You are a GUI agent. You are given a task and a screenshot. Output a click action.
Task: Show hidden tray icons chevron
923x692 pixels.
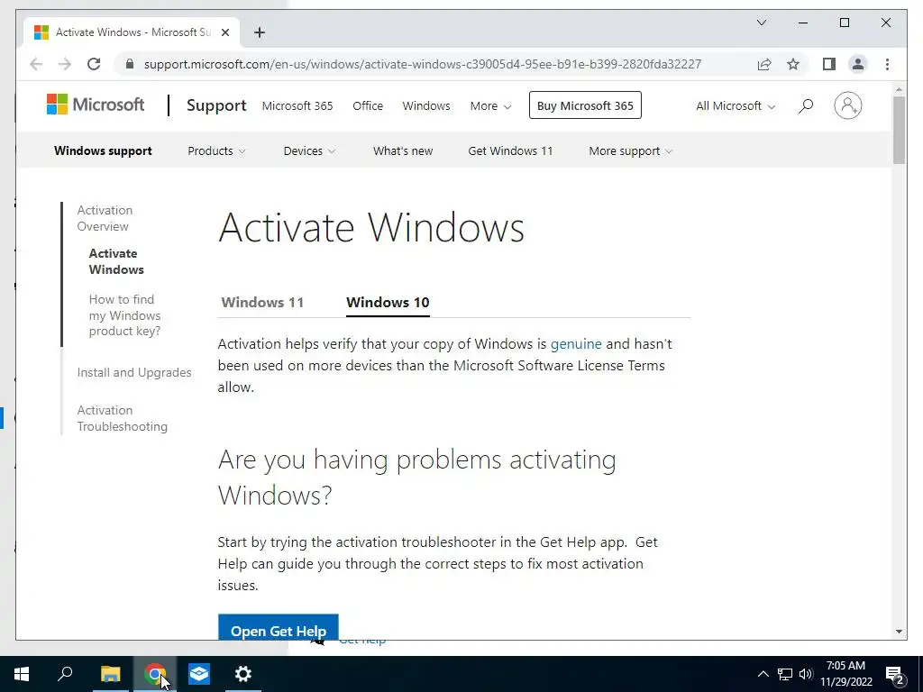click(763, 674)
